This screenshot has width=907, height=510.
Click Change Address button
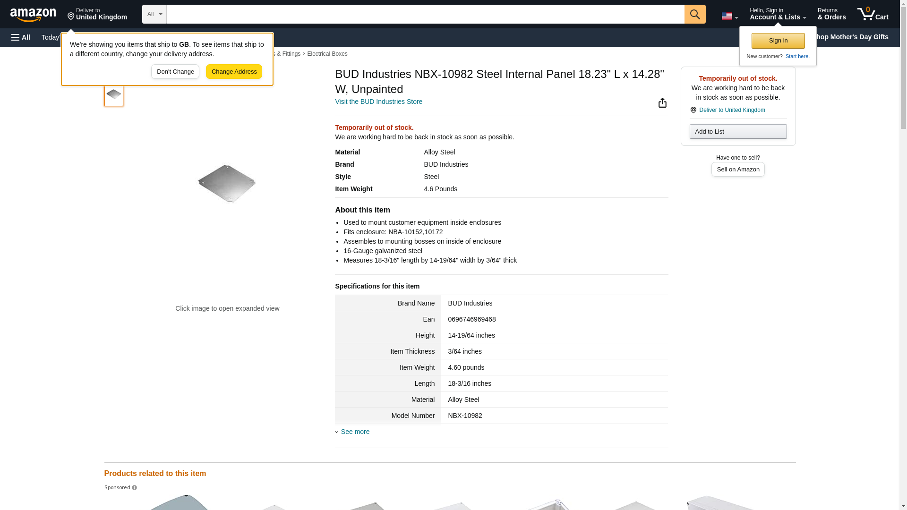[x=234, y=72]
